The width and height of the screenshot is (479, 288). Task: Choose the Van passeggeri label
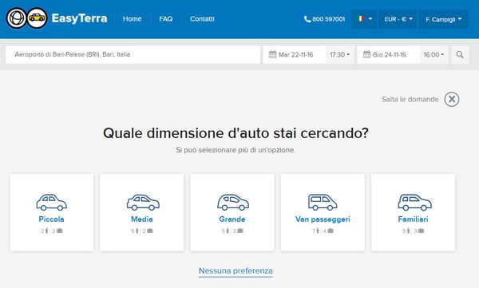tap(323, 219)
